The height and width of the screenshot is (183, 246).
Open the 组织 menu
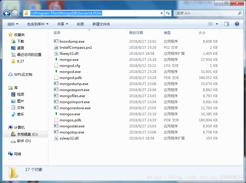coord(13,24)
